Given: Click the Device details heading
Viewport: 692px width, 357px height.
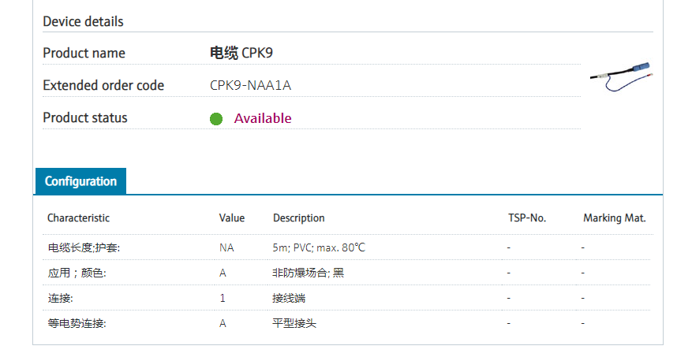Looking at the screenshot, I should [x=83, y=21].
